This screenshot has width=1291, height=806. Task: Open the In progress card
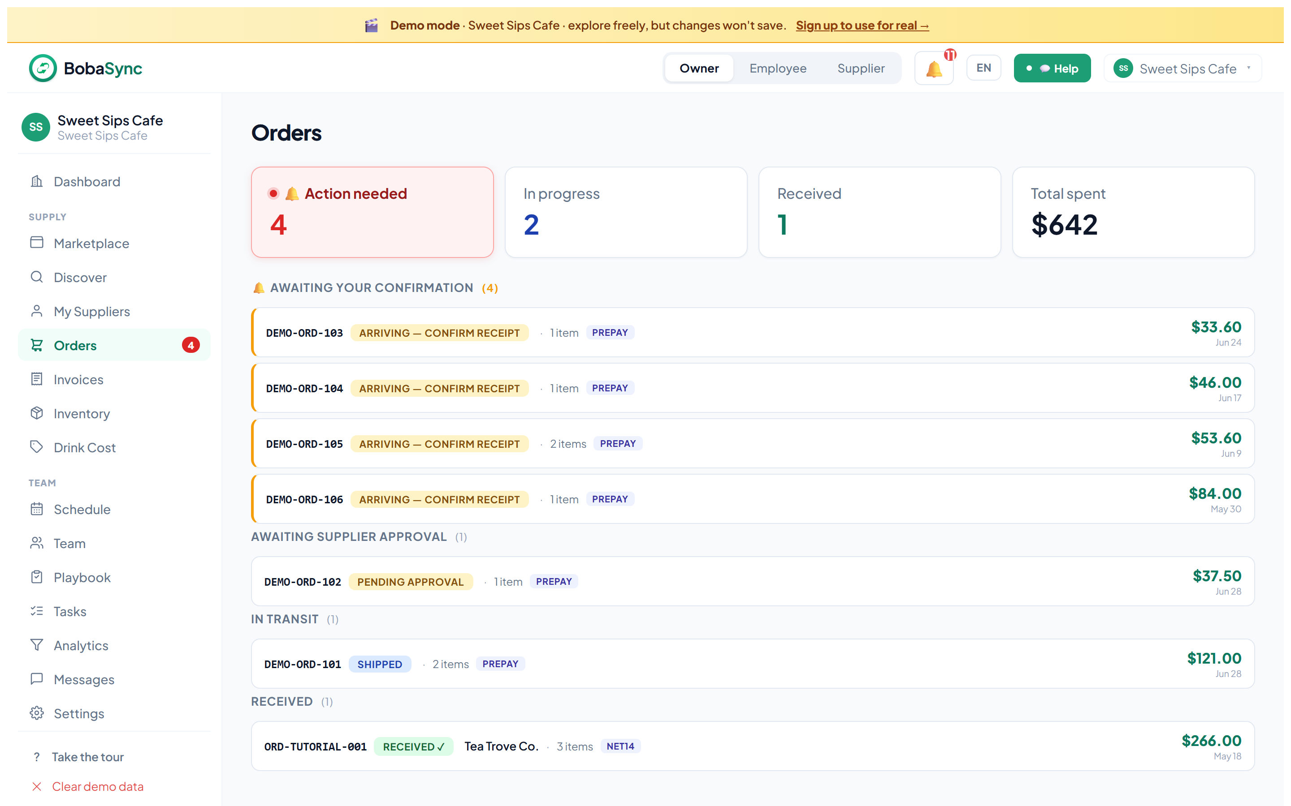tap(626, 212)
